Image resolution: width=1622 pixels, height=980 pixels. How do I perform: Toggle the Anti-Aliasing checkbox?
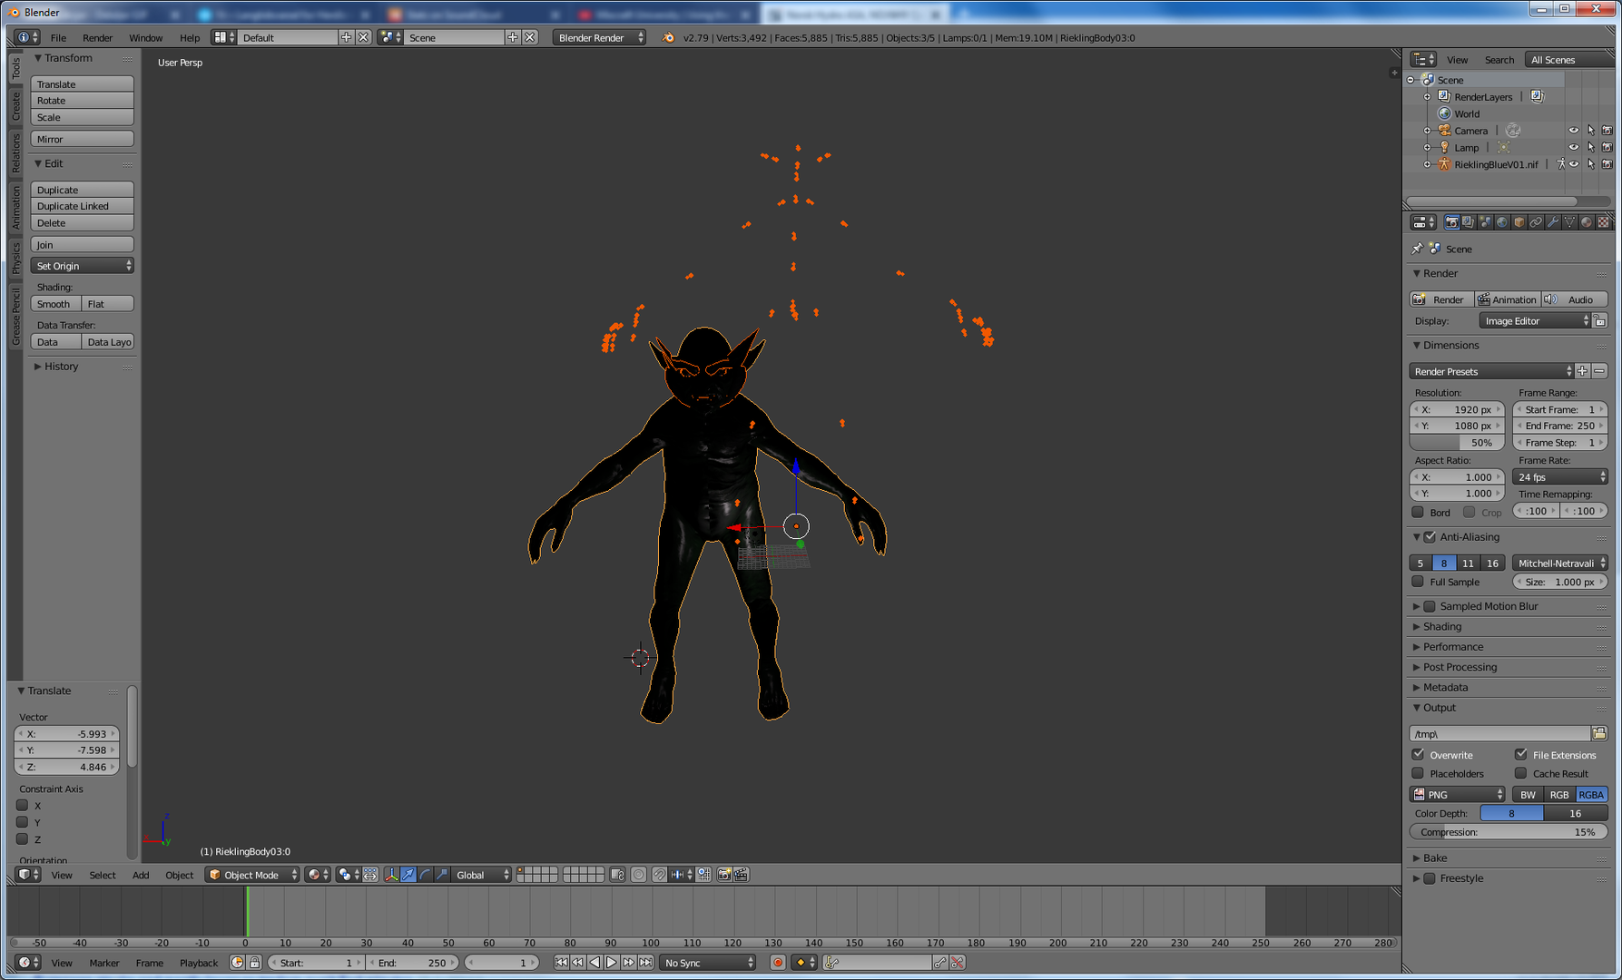coord(1430,537)
